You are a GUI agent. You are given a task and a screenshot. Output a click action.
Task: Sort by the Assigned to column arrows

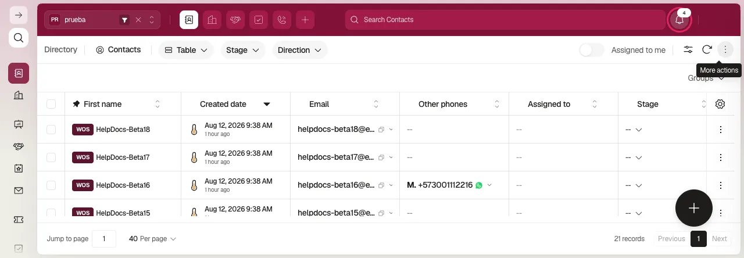(595, 104)
